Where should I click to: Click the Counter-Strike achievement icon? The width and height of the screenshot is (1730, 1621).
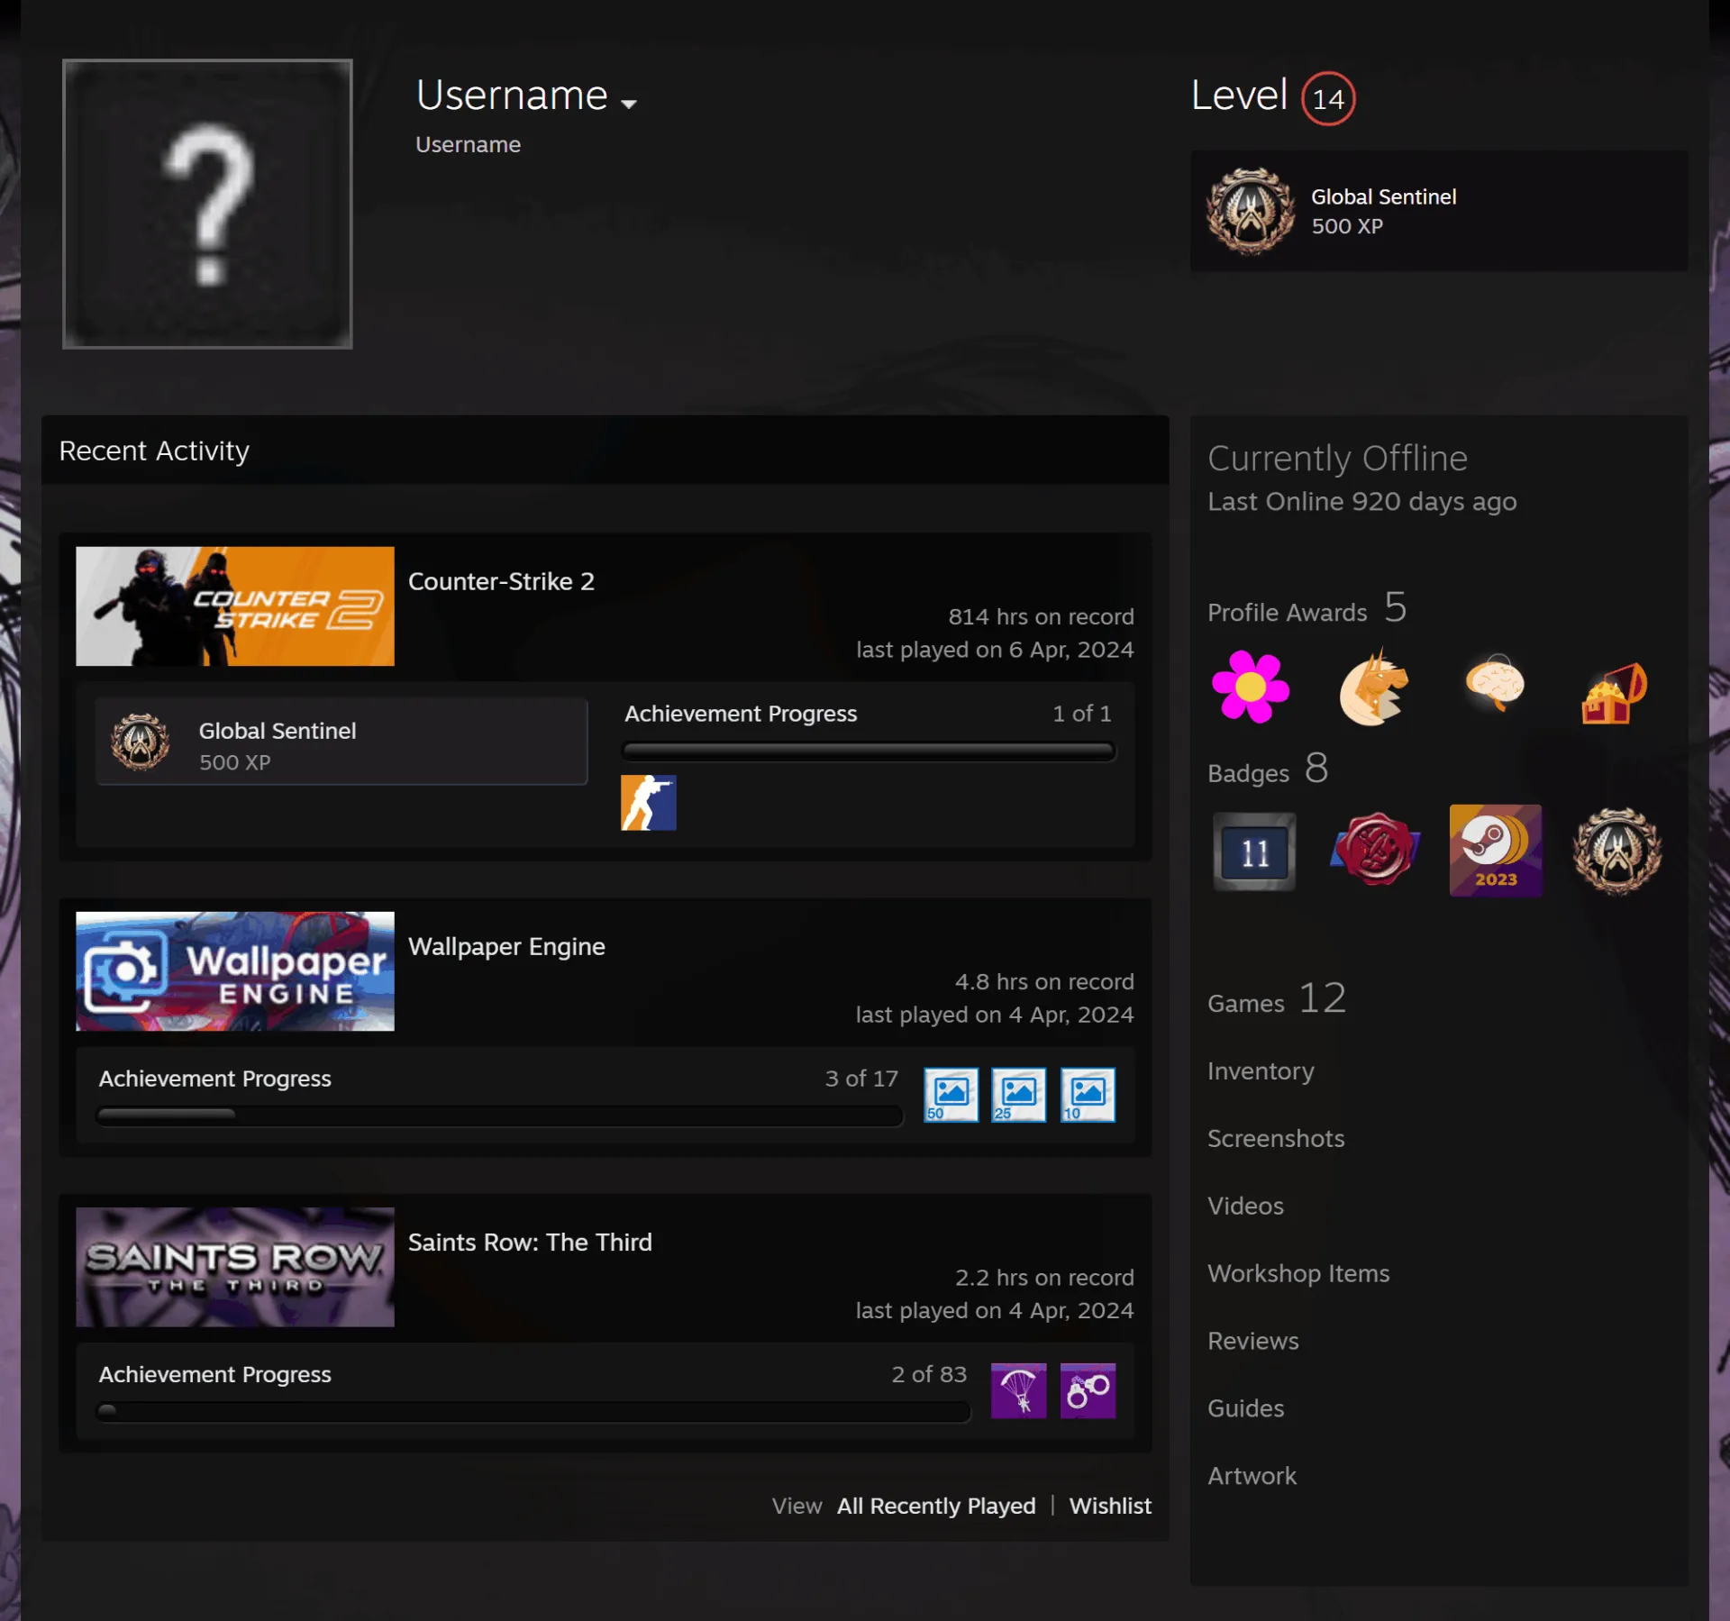(648, 803)
